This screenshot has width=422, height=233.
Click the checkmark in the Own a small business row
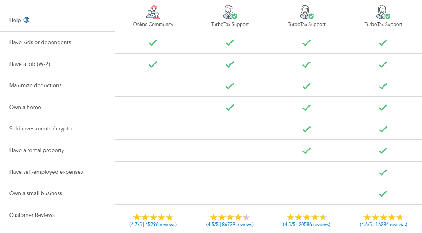pos(383,193)
